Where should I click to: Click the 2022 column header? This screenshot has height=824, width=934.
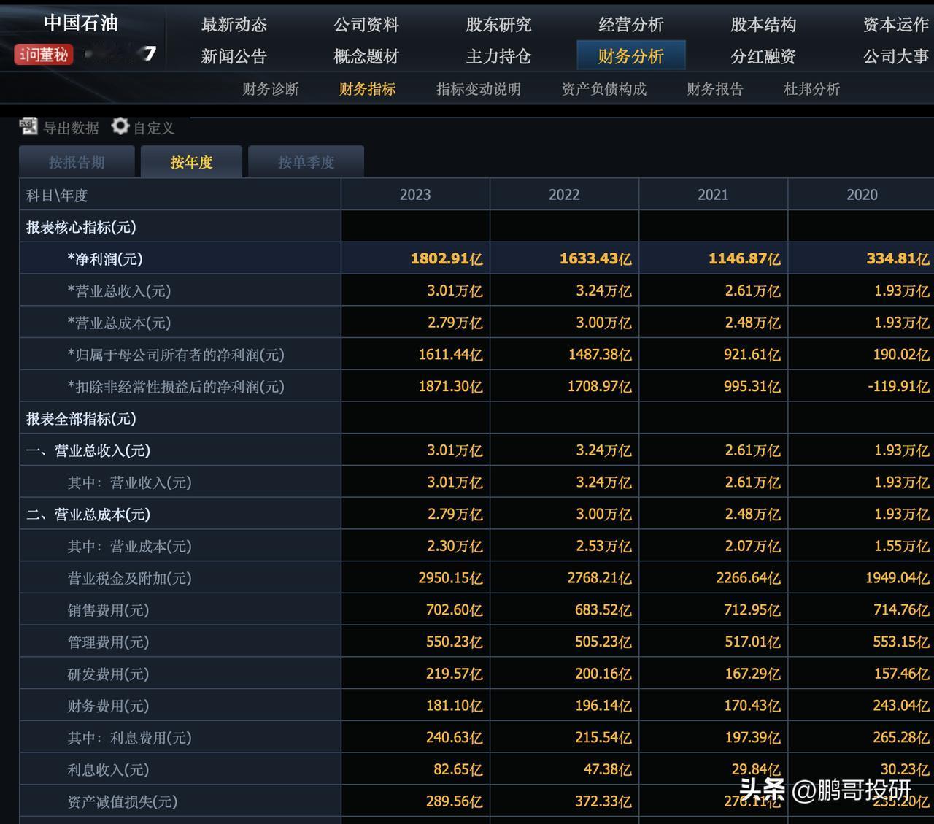[564, 195]
